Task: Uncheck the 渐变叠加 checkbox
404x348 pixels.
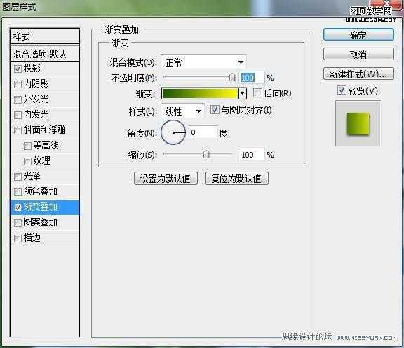Action: coord(18,207)
